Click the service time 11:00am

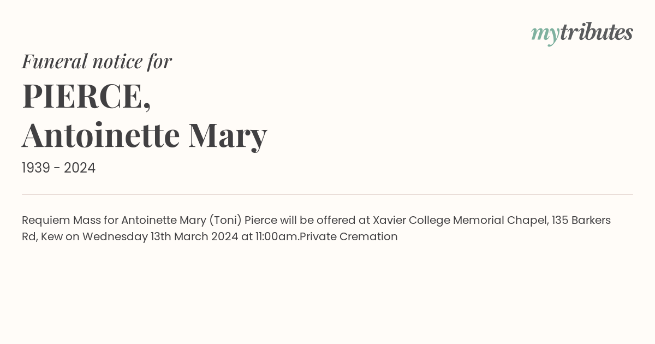click(x=277, y=237)
